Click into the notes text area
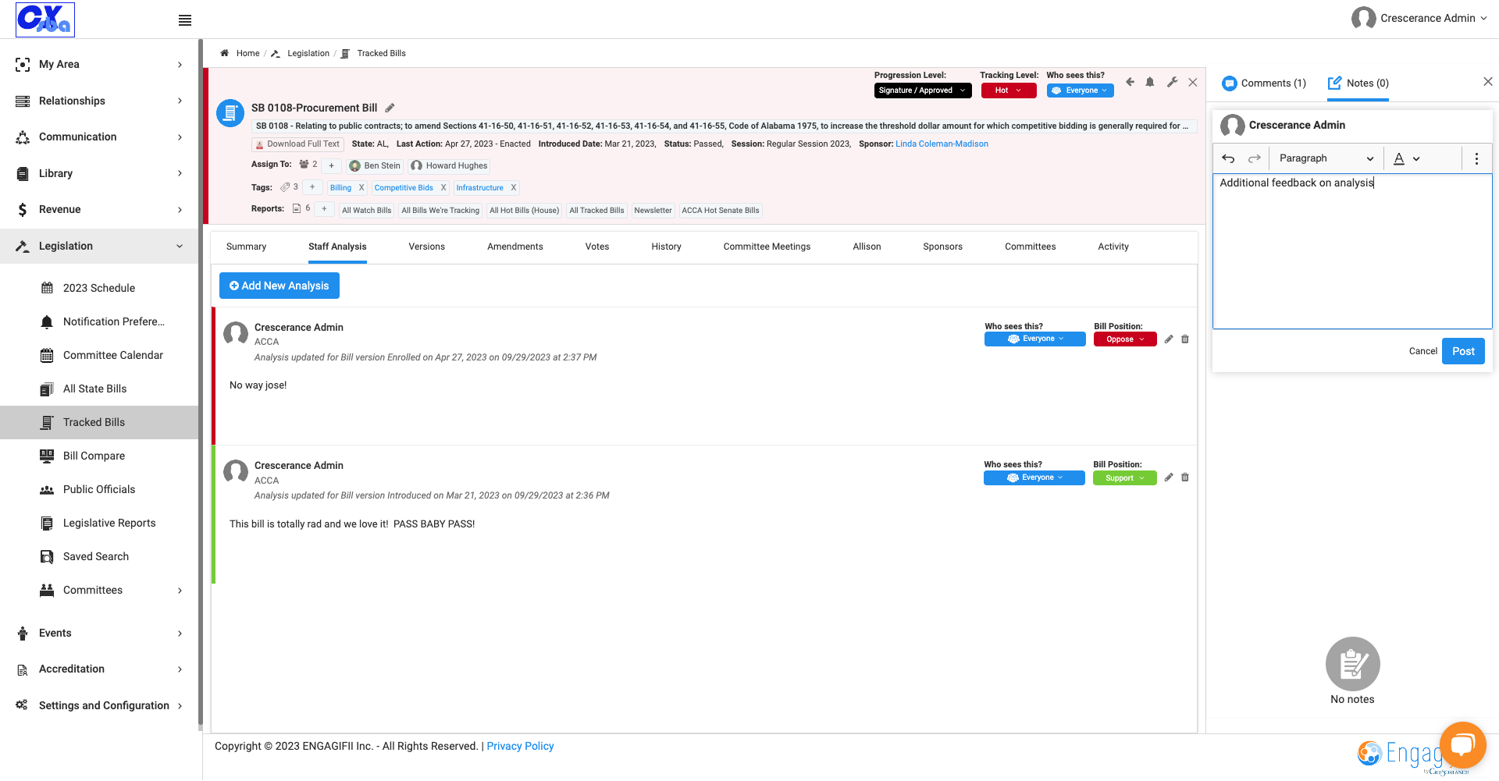Screen dimensions: 1499x781 [1352, 251]
